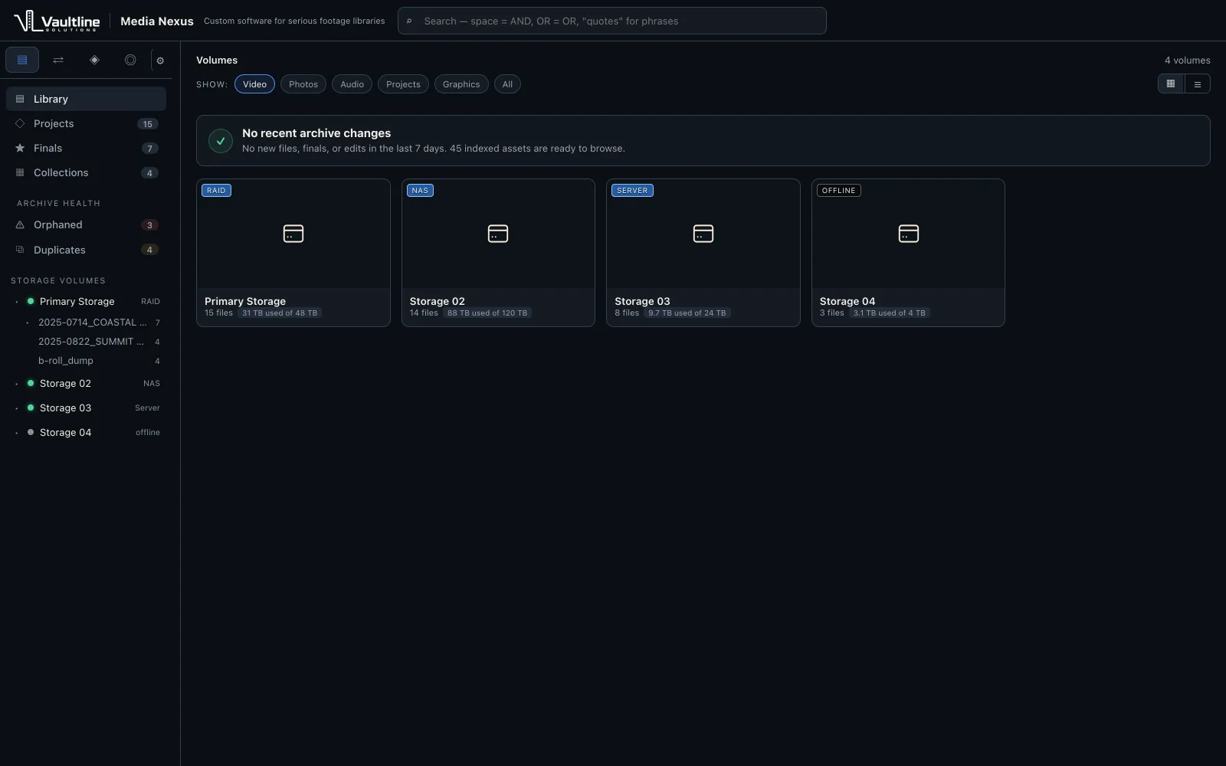The width and height of the screenshot is (1226, 766).
Task: Click the magnifier icon in the search bar
Action: (x=409, y=21)
